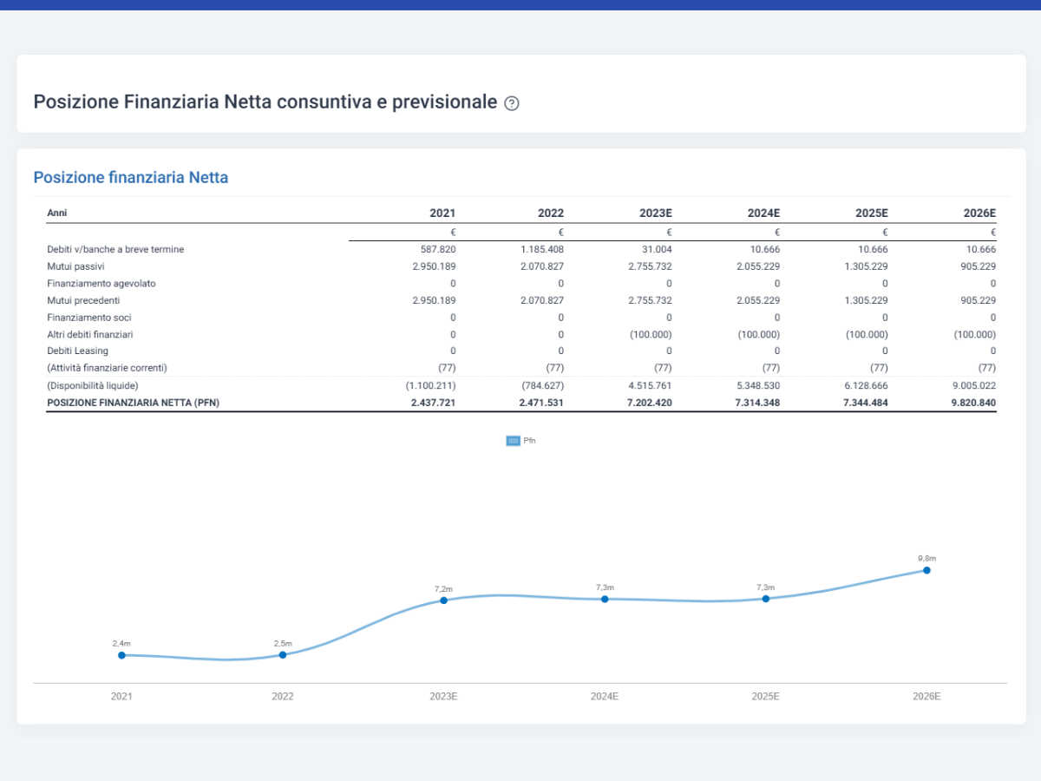This screenshot has width=1041, height=781.
Task: Click the (1.100.211) liquidity value
Action: pos(431,385)
